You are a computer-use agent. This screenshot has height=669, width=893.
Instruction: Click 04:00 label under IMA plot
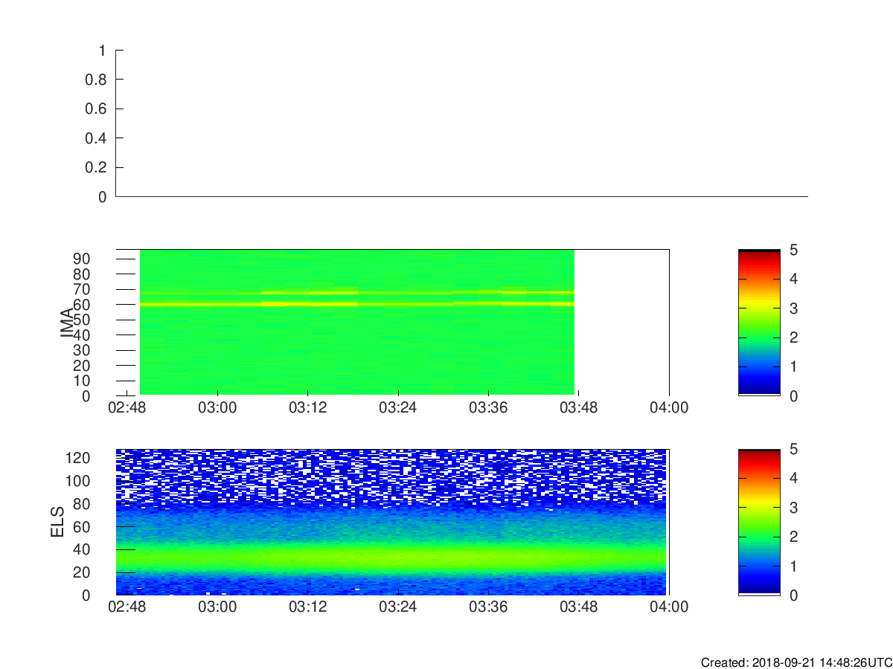(x=669, y=407)
